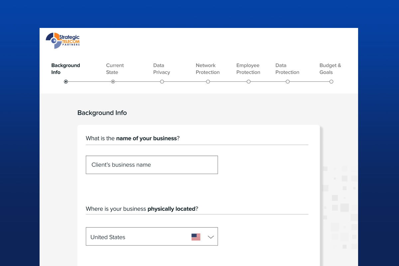Click the Data Protection progress dot

click(288, 81)
